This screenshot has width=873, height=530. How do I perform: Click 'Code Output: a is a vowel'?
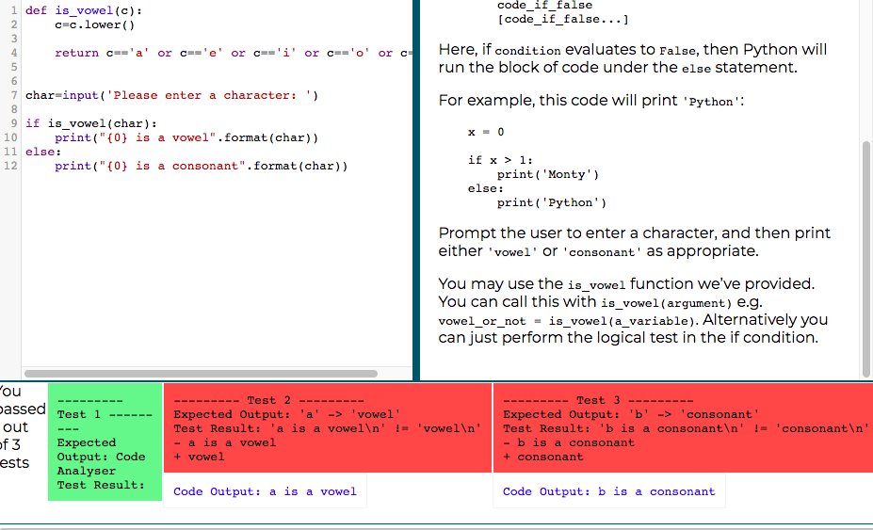265,491
